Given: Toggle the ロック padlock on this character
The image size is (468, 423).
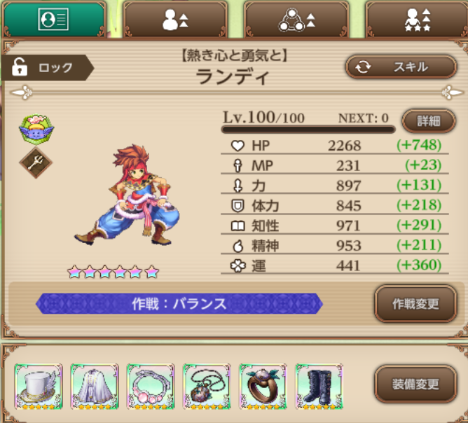Looking at the screenshot, I should pyautogui.click(x=46, y=67).
